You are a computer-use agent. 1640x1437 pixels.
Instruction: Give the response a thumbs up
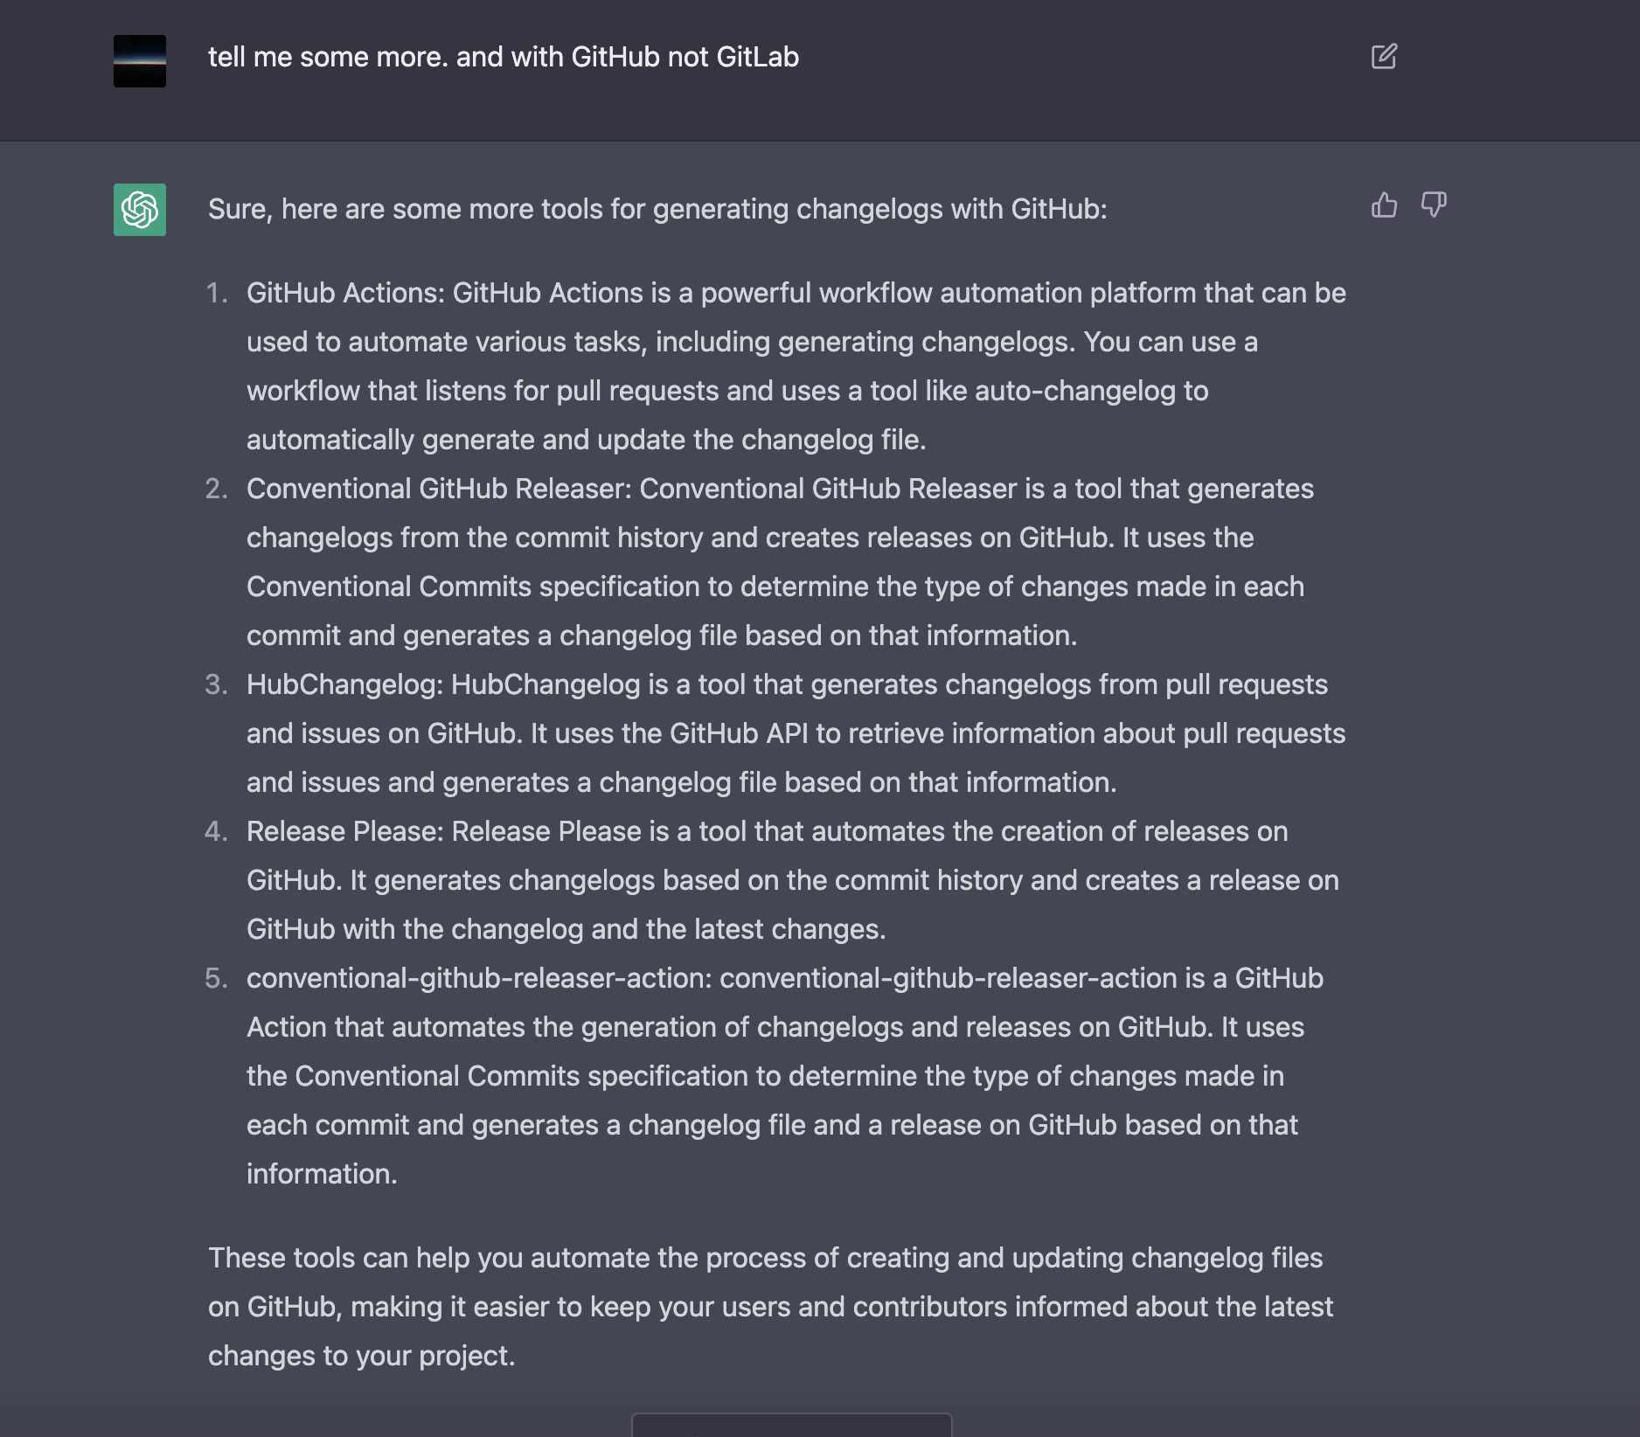1384,205
